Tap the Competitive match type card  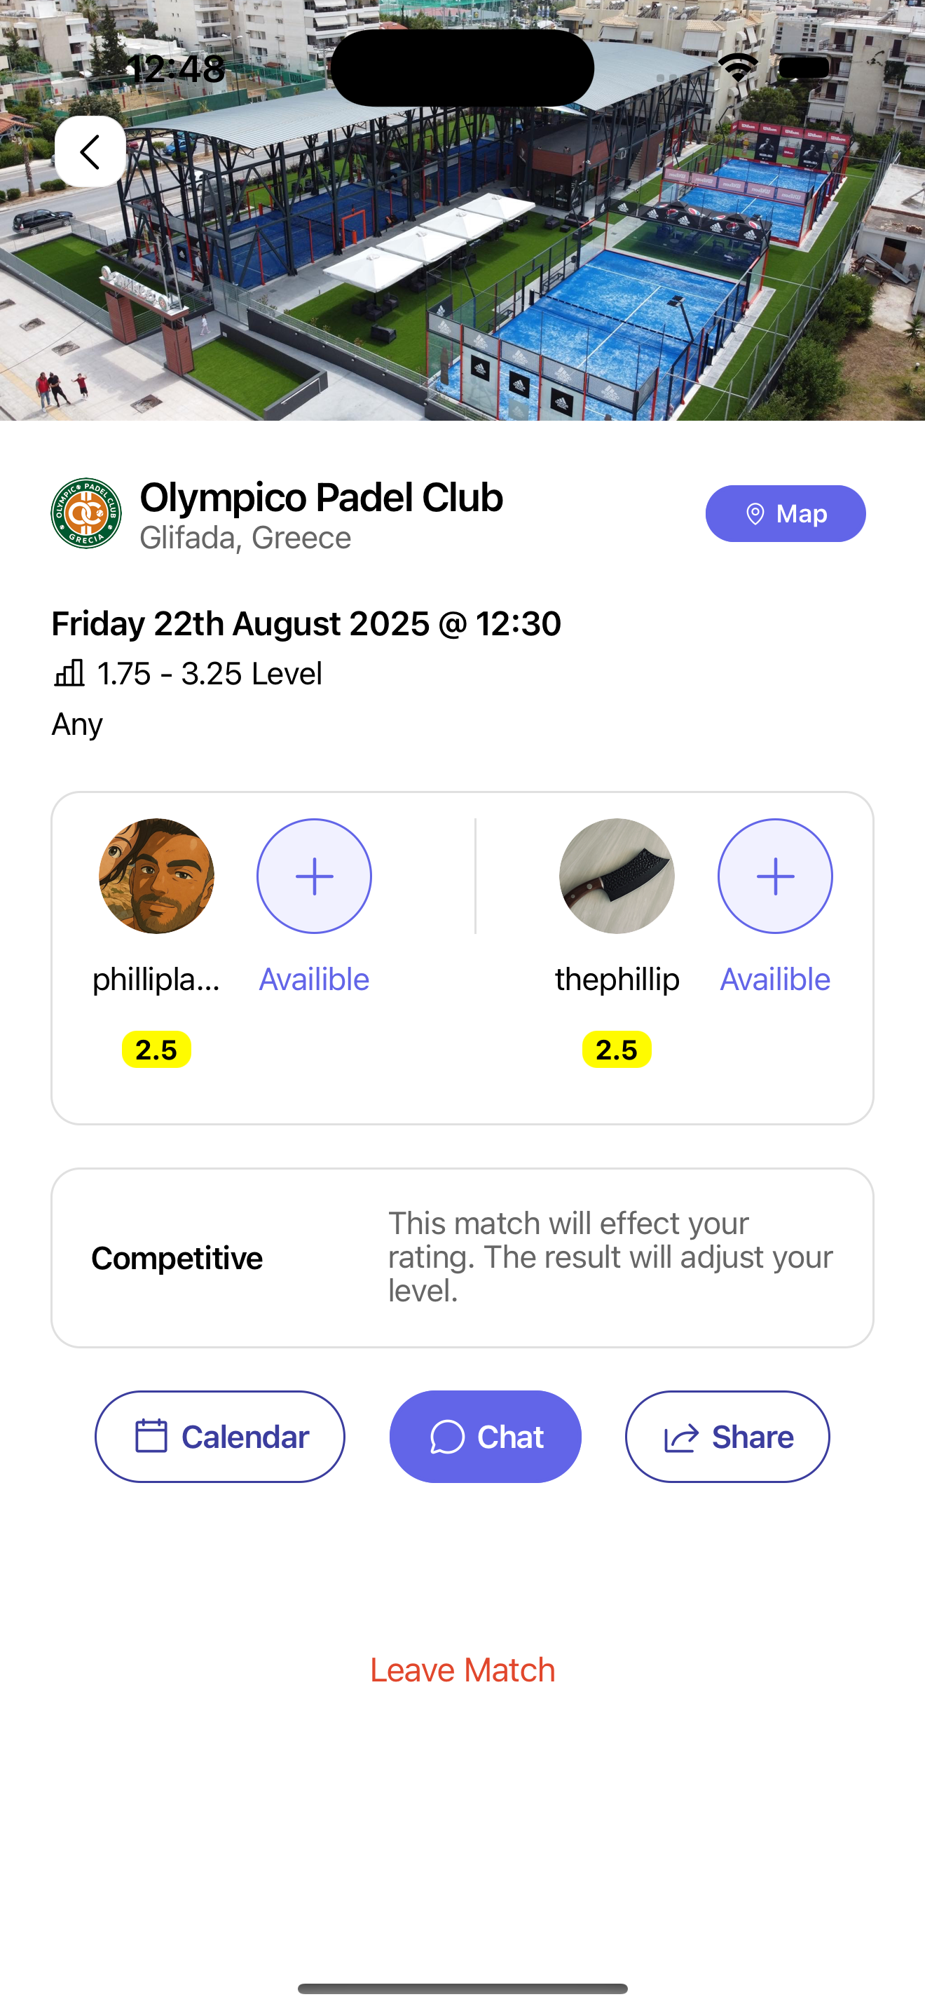(x=463, y=1258)
